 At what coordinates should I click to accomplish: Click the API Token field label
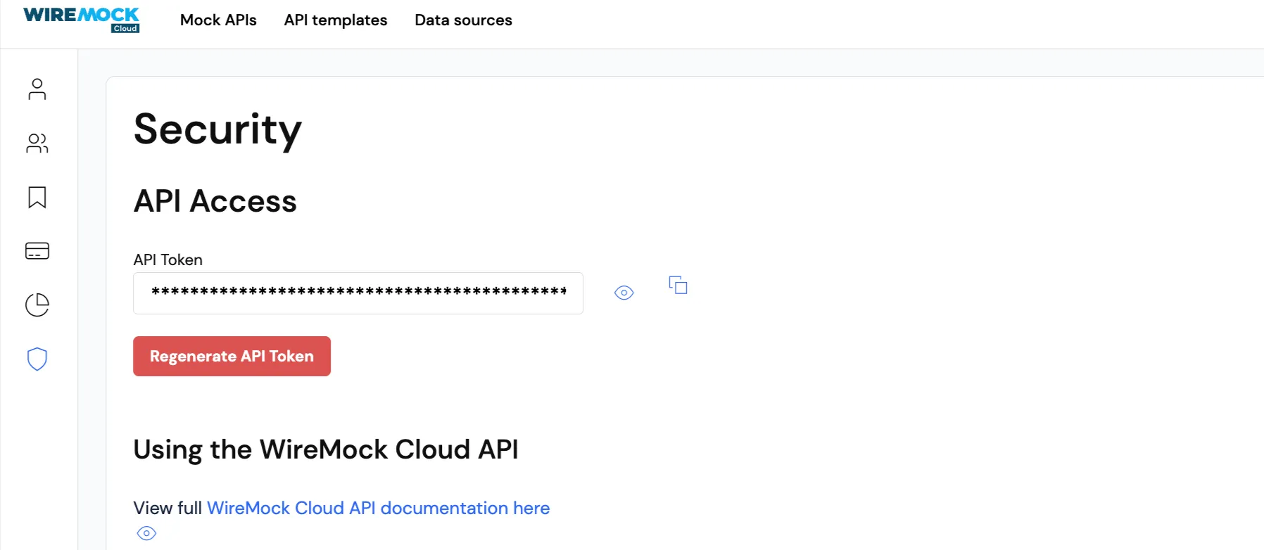(168, 260)
